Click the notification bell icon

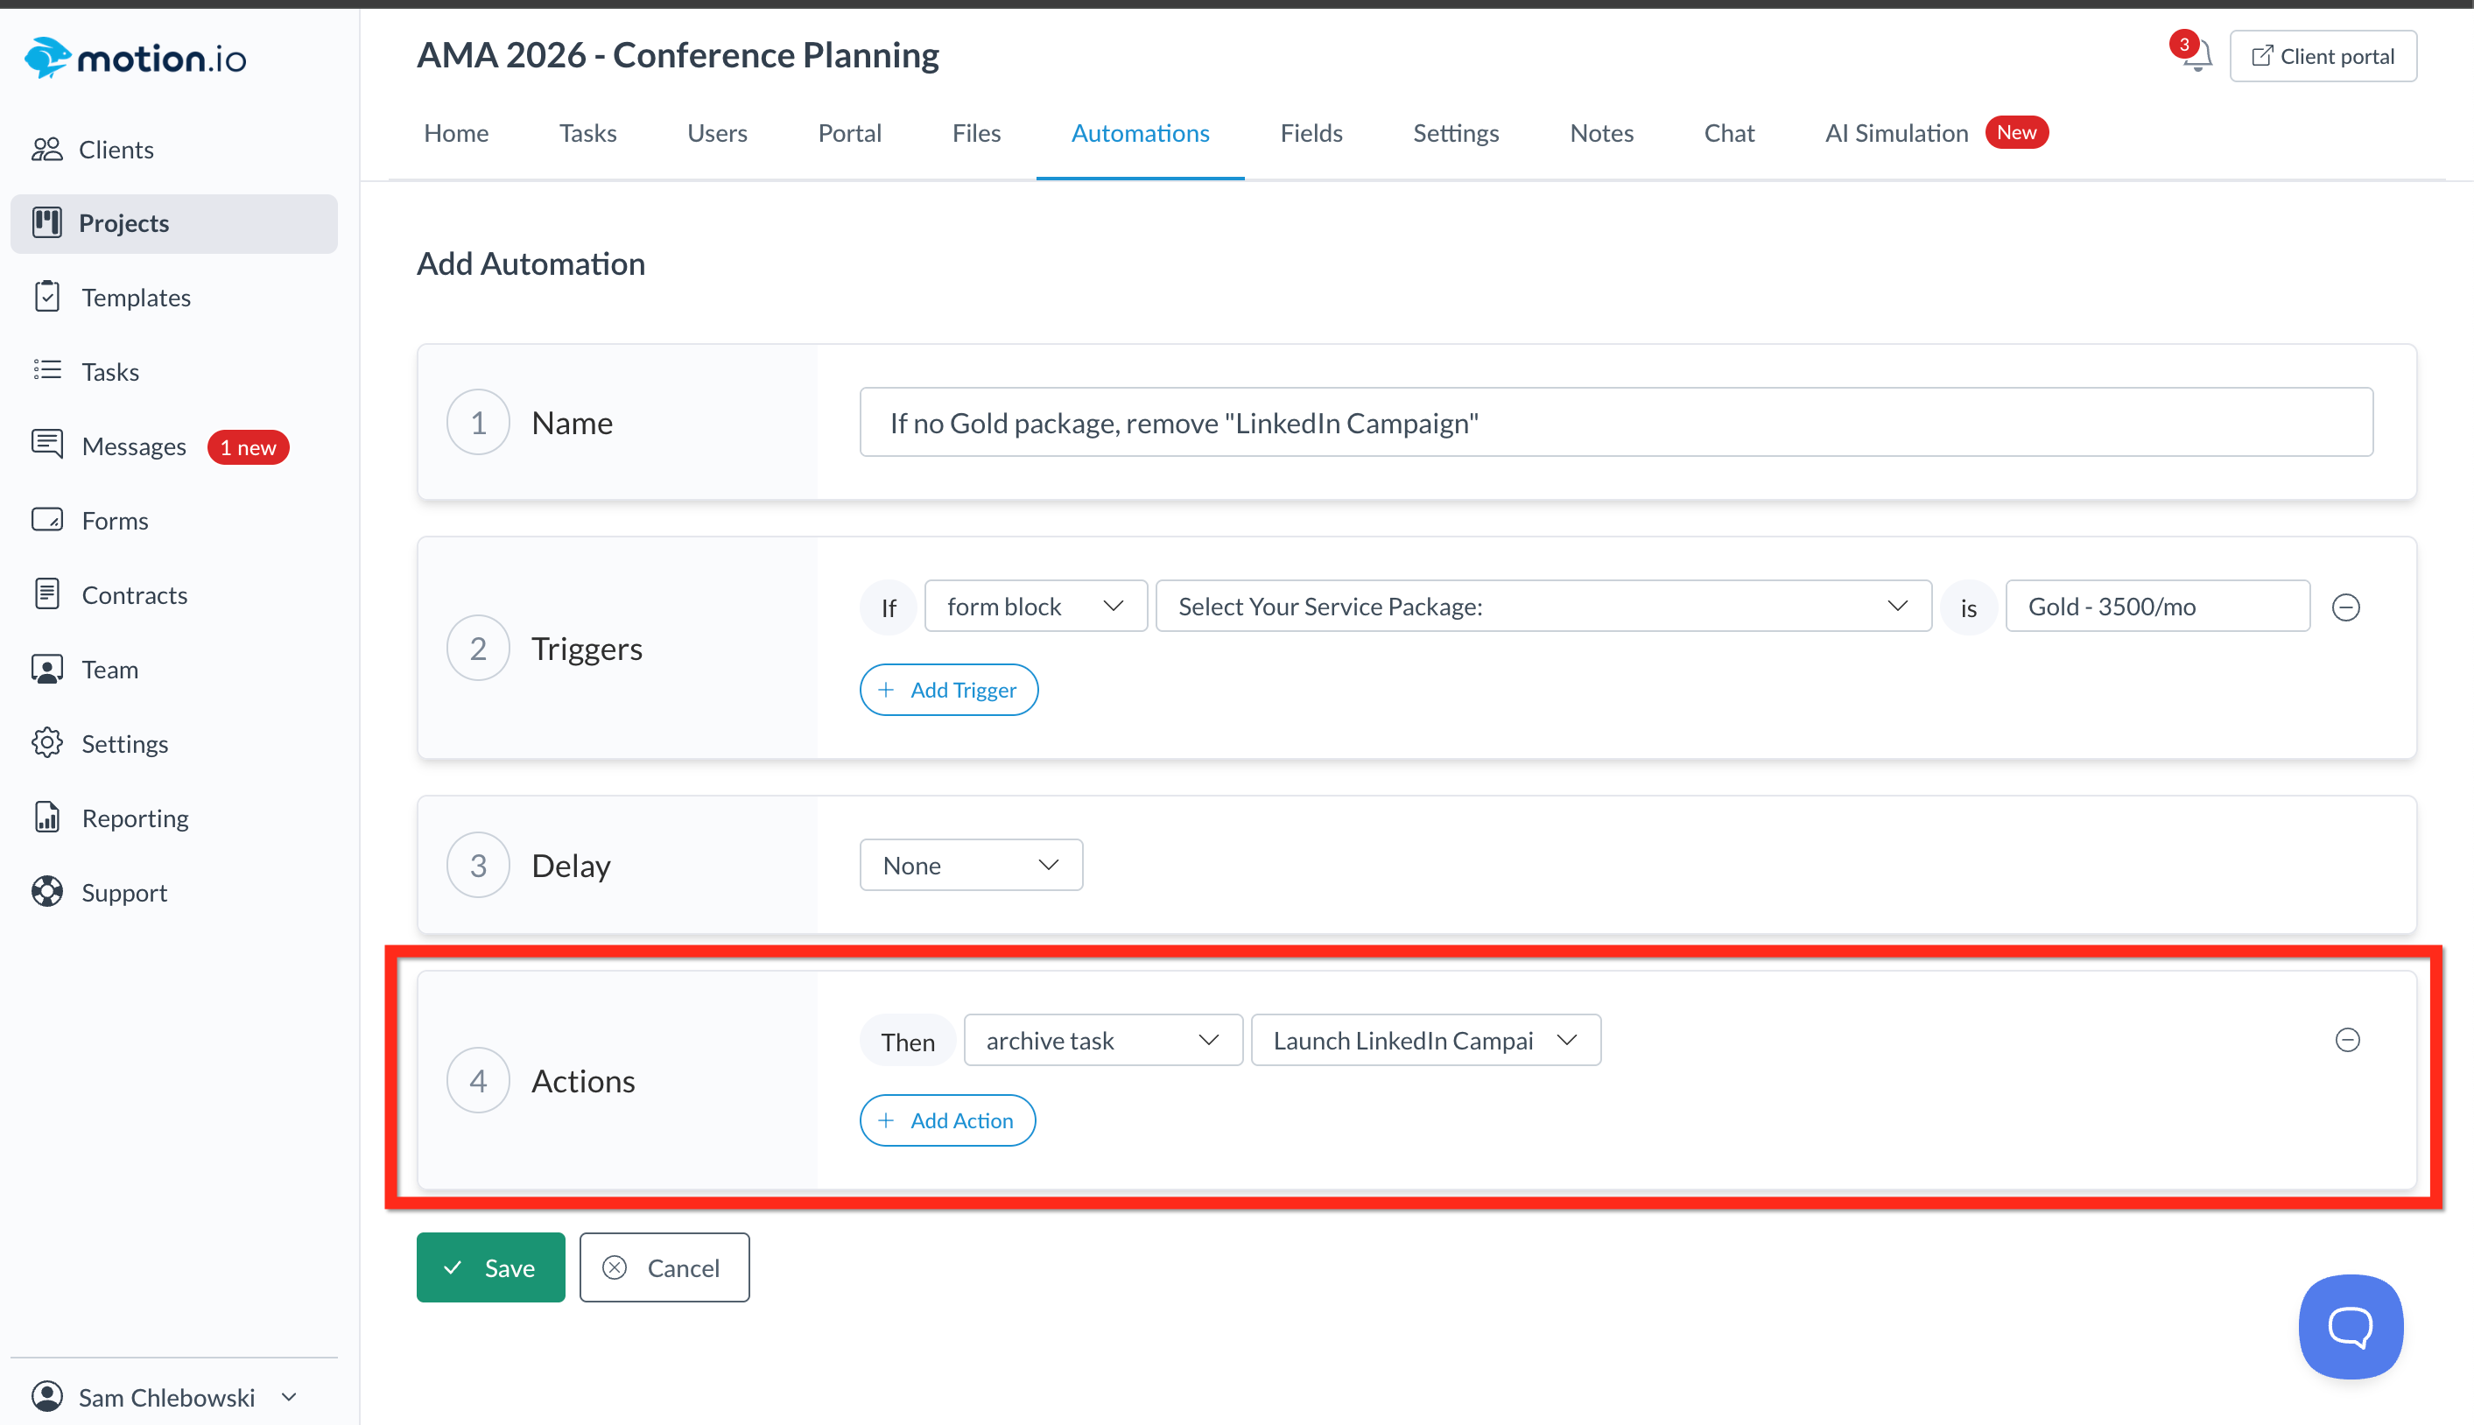(2196, 57)
